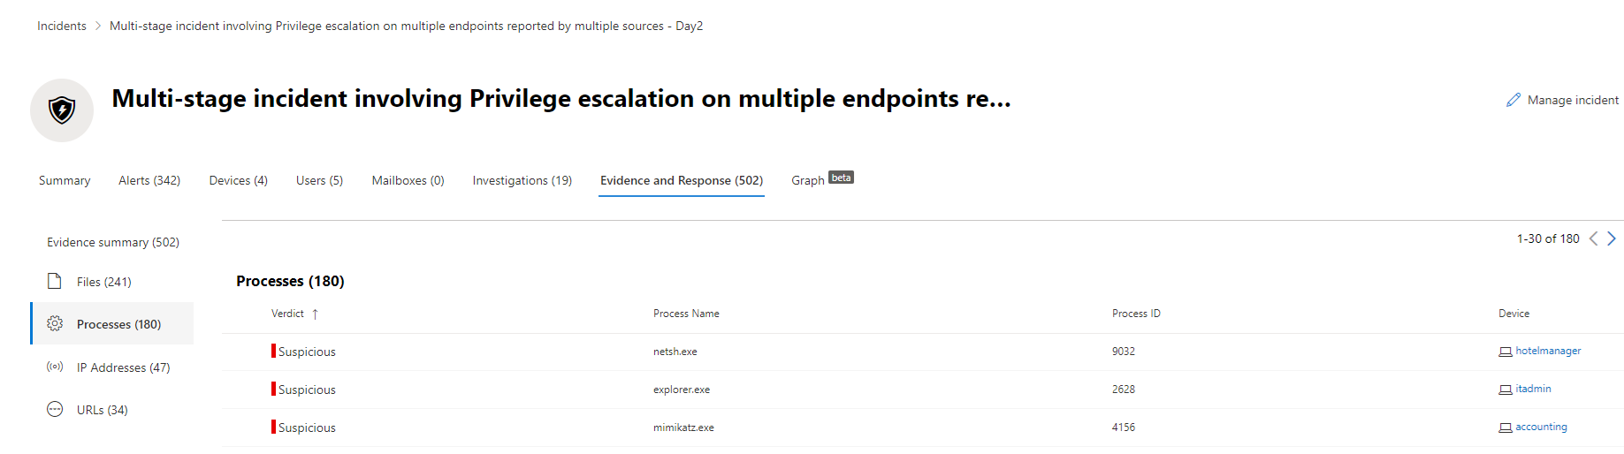Open the Devices (4) tab

pyautogui.click(x=238, y=180)
